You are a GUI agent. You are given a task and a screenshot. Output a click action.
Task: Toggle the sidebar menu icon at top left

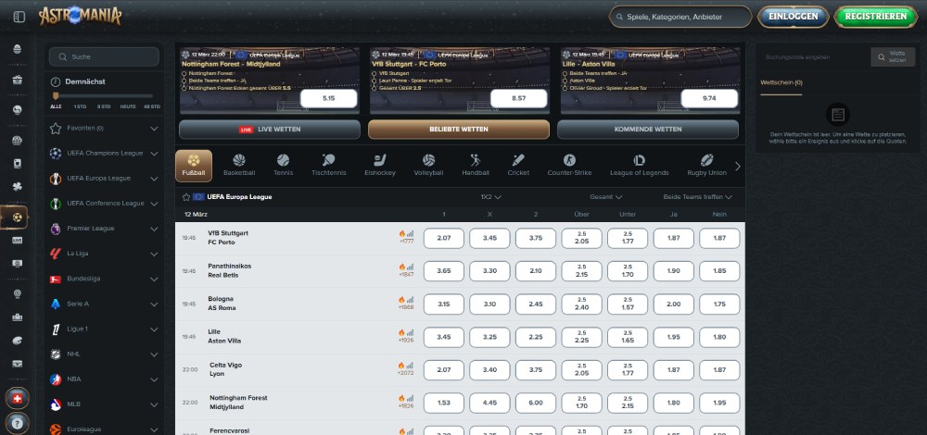[19, 17]
